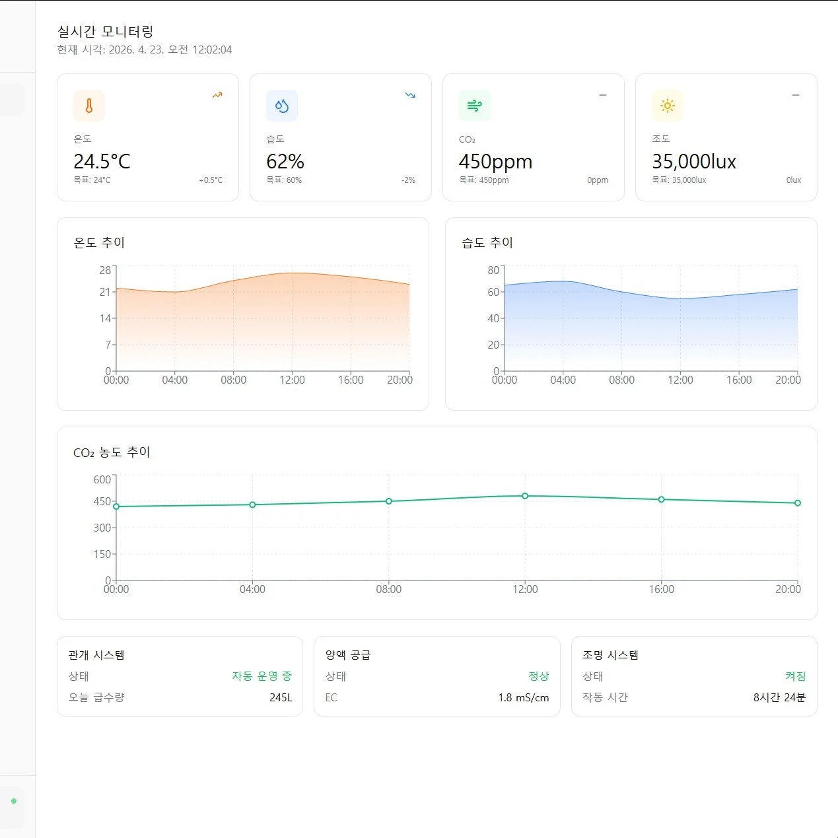Click the flat trend dash on CO₂ card
The width and height of the screenshot is (838, 838).
click(x=603, y=95)
